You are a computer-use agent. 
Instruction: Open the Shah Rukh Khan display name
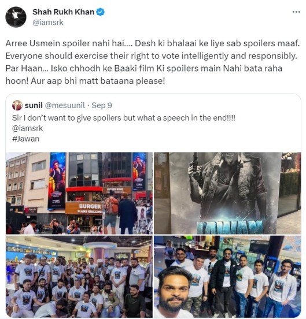63,12
